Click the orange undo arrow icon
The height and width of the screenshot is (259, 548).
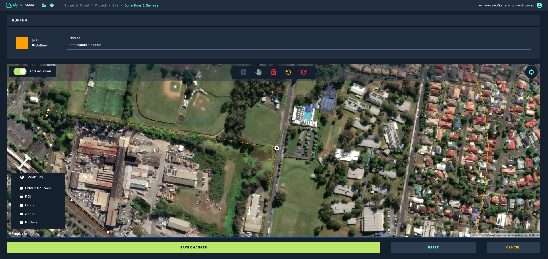[x=288, y=72]
